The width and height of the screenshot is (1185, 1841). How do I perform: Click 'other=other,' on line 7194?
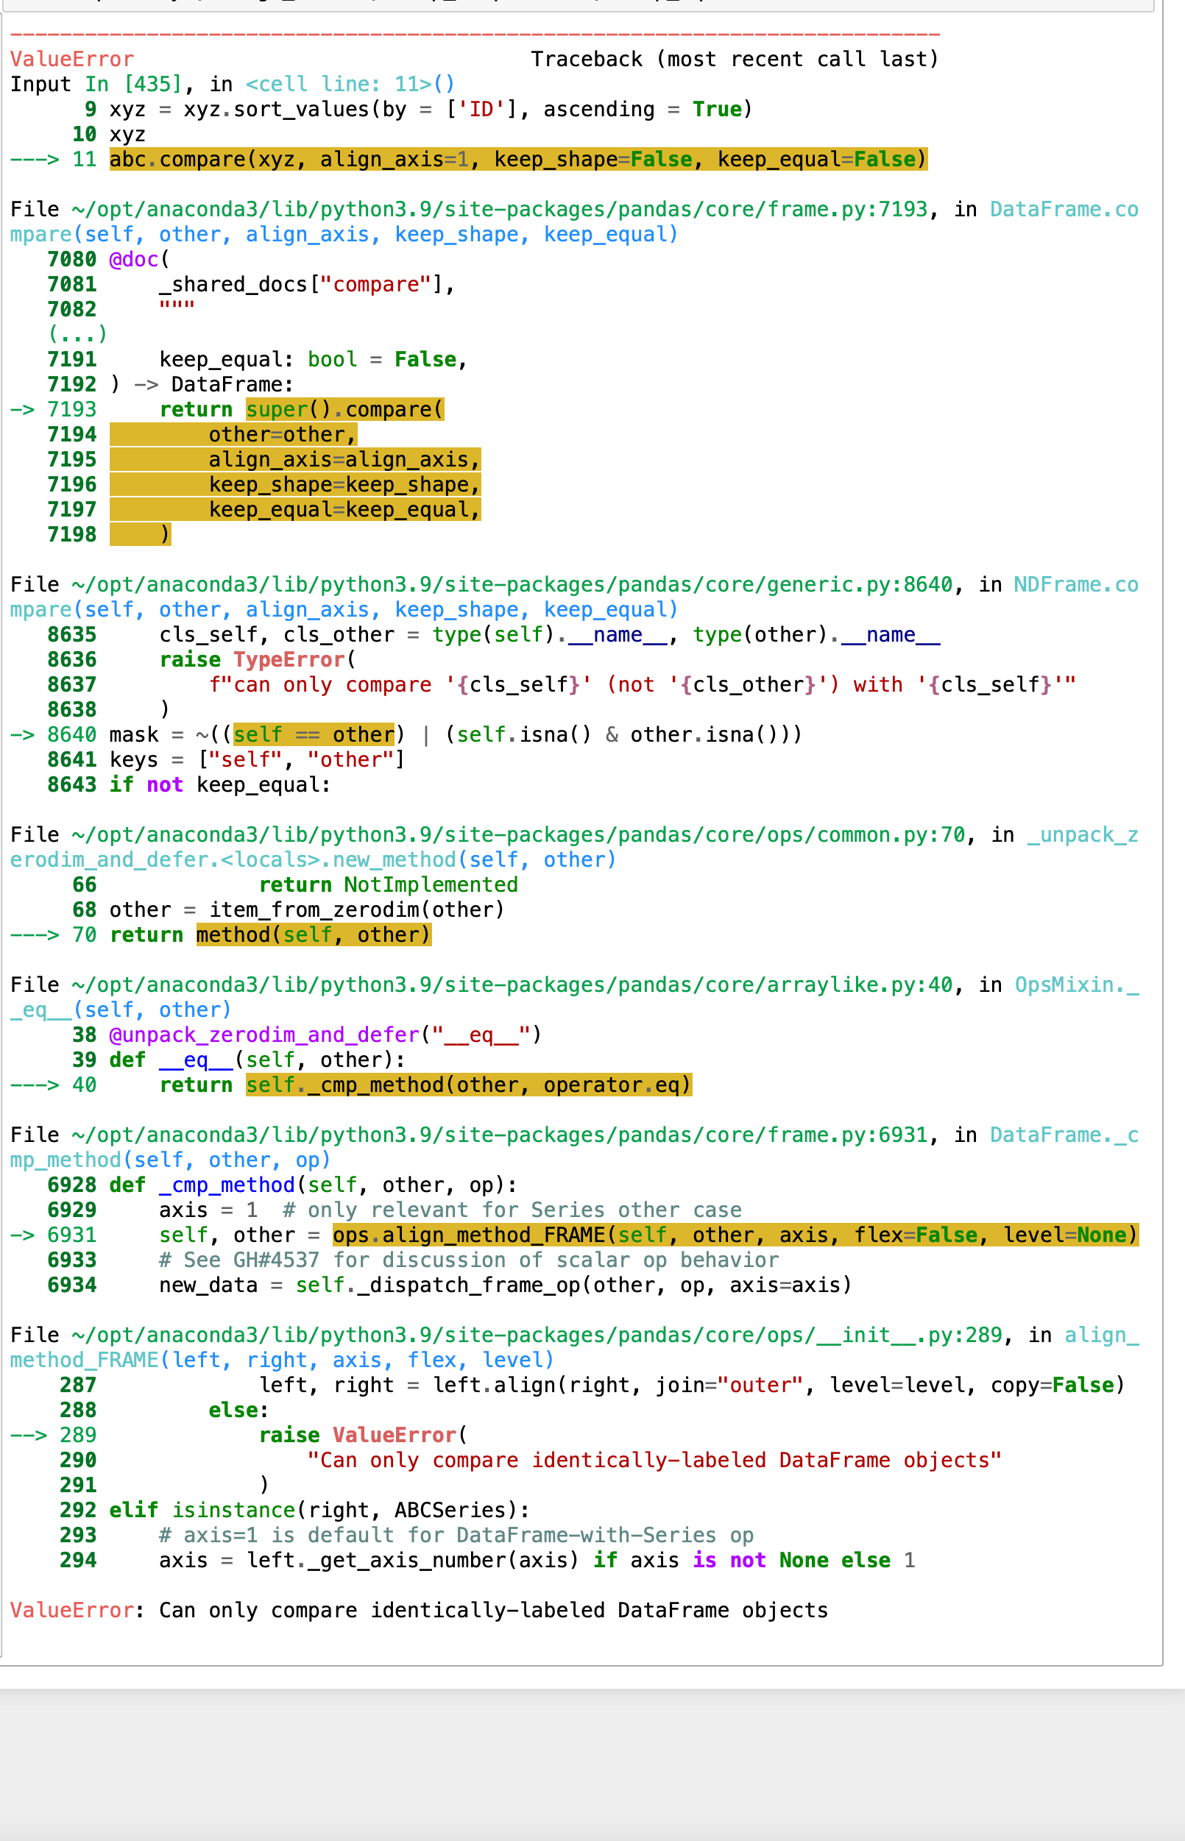283,435
